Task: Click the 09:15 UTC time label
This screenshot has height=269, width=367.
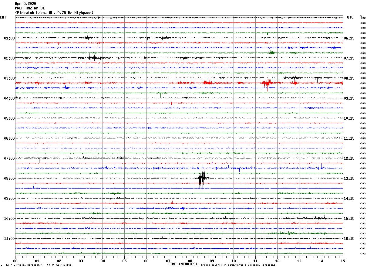Action: coord(349,98)
